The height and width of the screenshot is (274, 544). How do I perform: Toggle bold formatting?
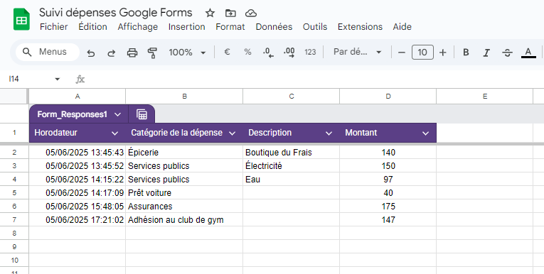pos(466,53)
